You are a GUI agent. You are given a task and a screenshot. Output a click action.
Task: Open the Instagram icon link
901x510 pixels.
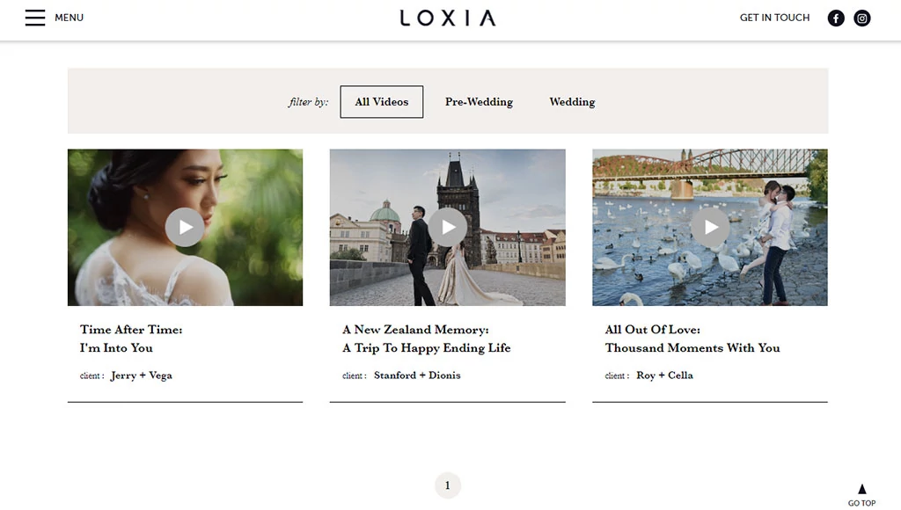pos(862,18)
